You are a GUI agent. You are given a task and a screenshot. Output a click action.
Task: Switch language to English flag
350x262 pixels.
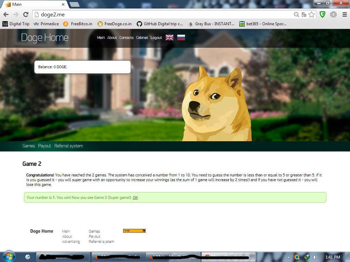coord(170,38)
